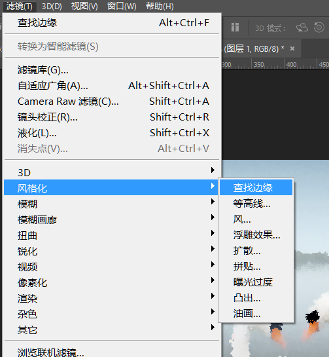The height and width of the screenshot is (357, 329).
Task: Open the 窗口(W) menu
Action: tap(122, 6)
